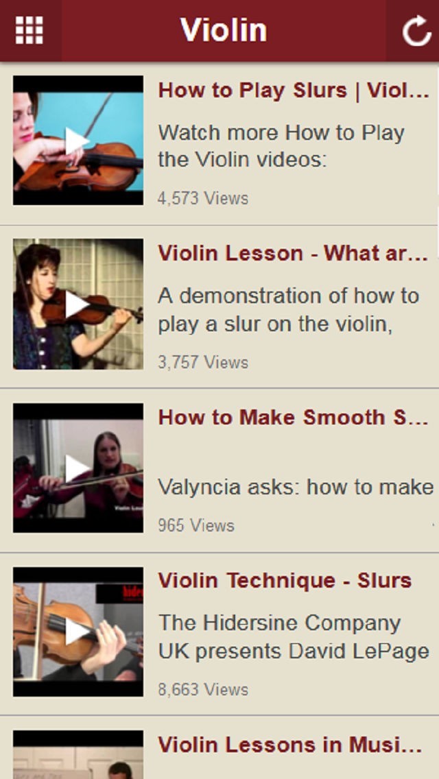439x779 pixels.
Task: Tap the '4,573 Views' count
Action: [x=203, y=199]
